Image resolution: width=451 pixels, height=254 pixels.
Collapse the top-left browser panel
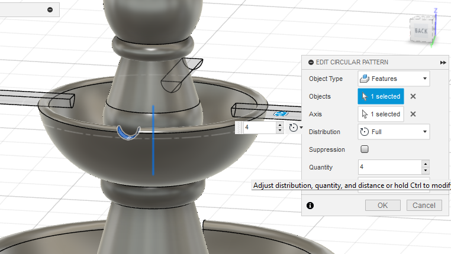pyautogui.click(x=50, y=10)
